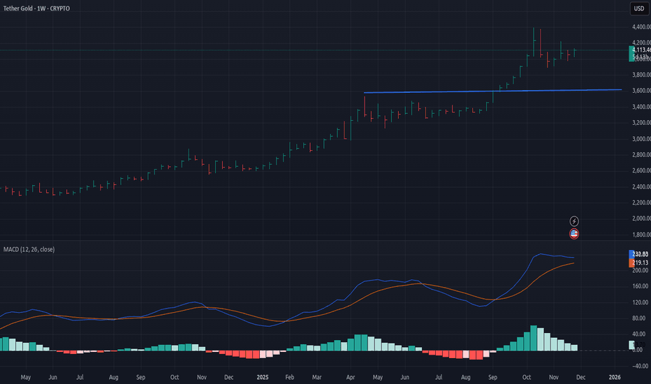Screen dimensions: 651x384
Task: Click the tallest green MACD histogram bar in October
Action: [x=533, y=337]
